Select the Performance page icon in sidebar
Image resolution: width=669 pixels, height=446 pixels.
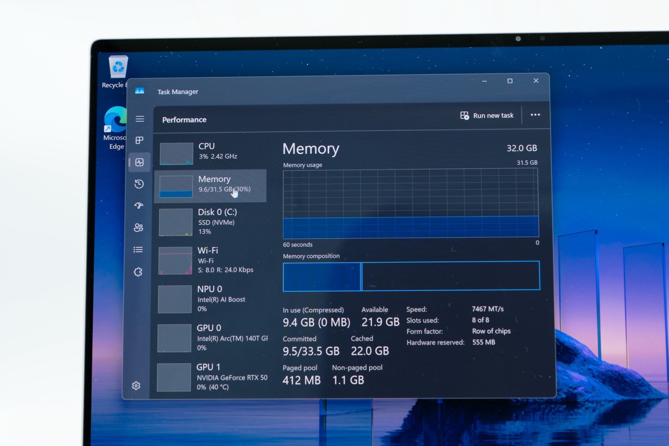click(140, 162)
